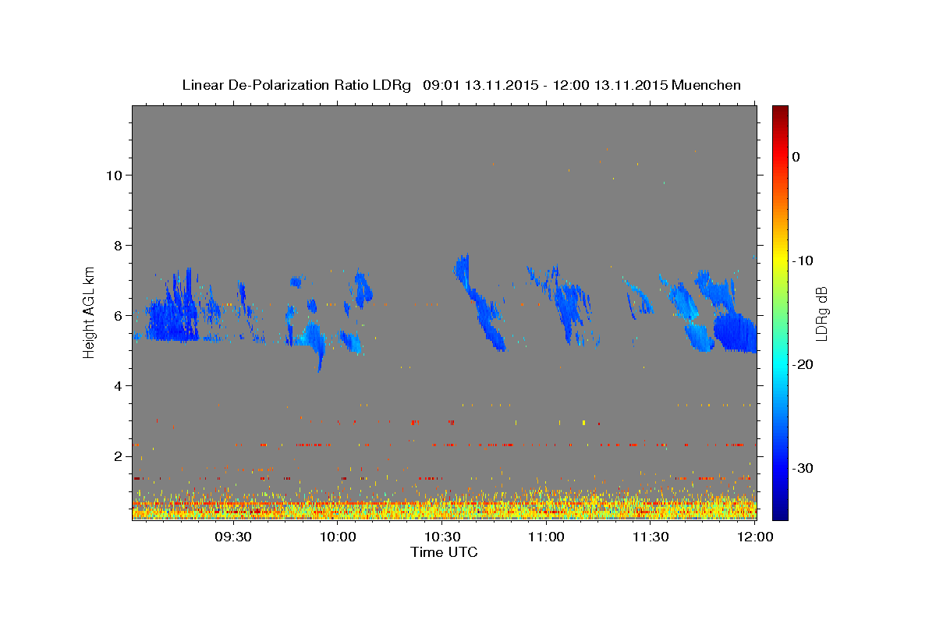Click the colorbar value -20
This screenshot has height=624, width=936.
(802, 364)
